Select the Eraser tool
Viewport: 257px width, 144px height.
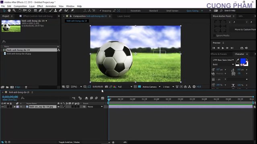coord(60,10)
